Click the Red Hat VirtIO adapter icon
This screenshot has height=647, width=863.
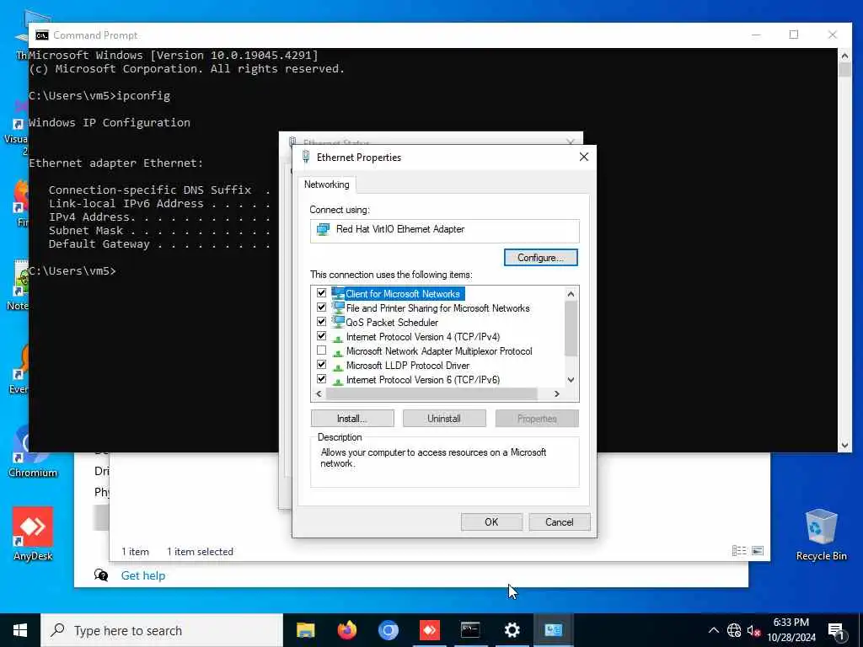pos(323,229)
